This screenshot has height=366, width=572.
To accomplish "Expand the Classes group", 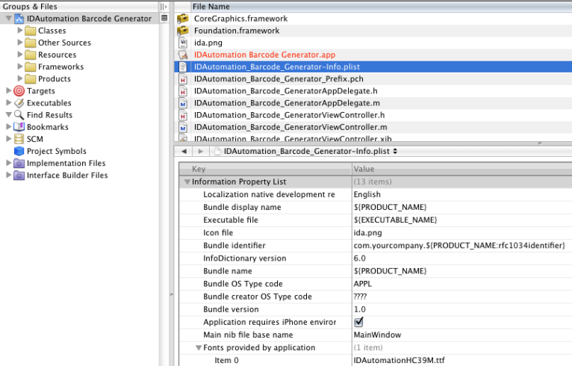I will tap(20, 31).
